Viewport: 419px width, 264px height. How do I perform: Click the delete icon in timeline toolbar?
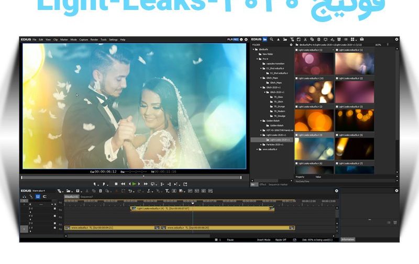tap(101, 191)
